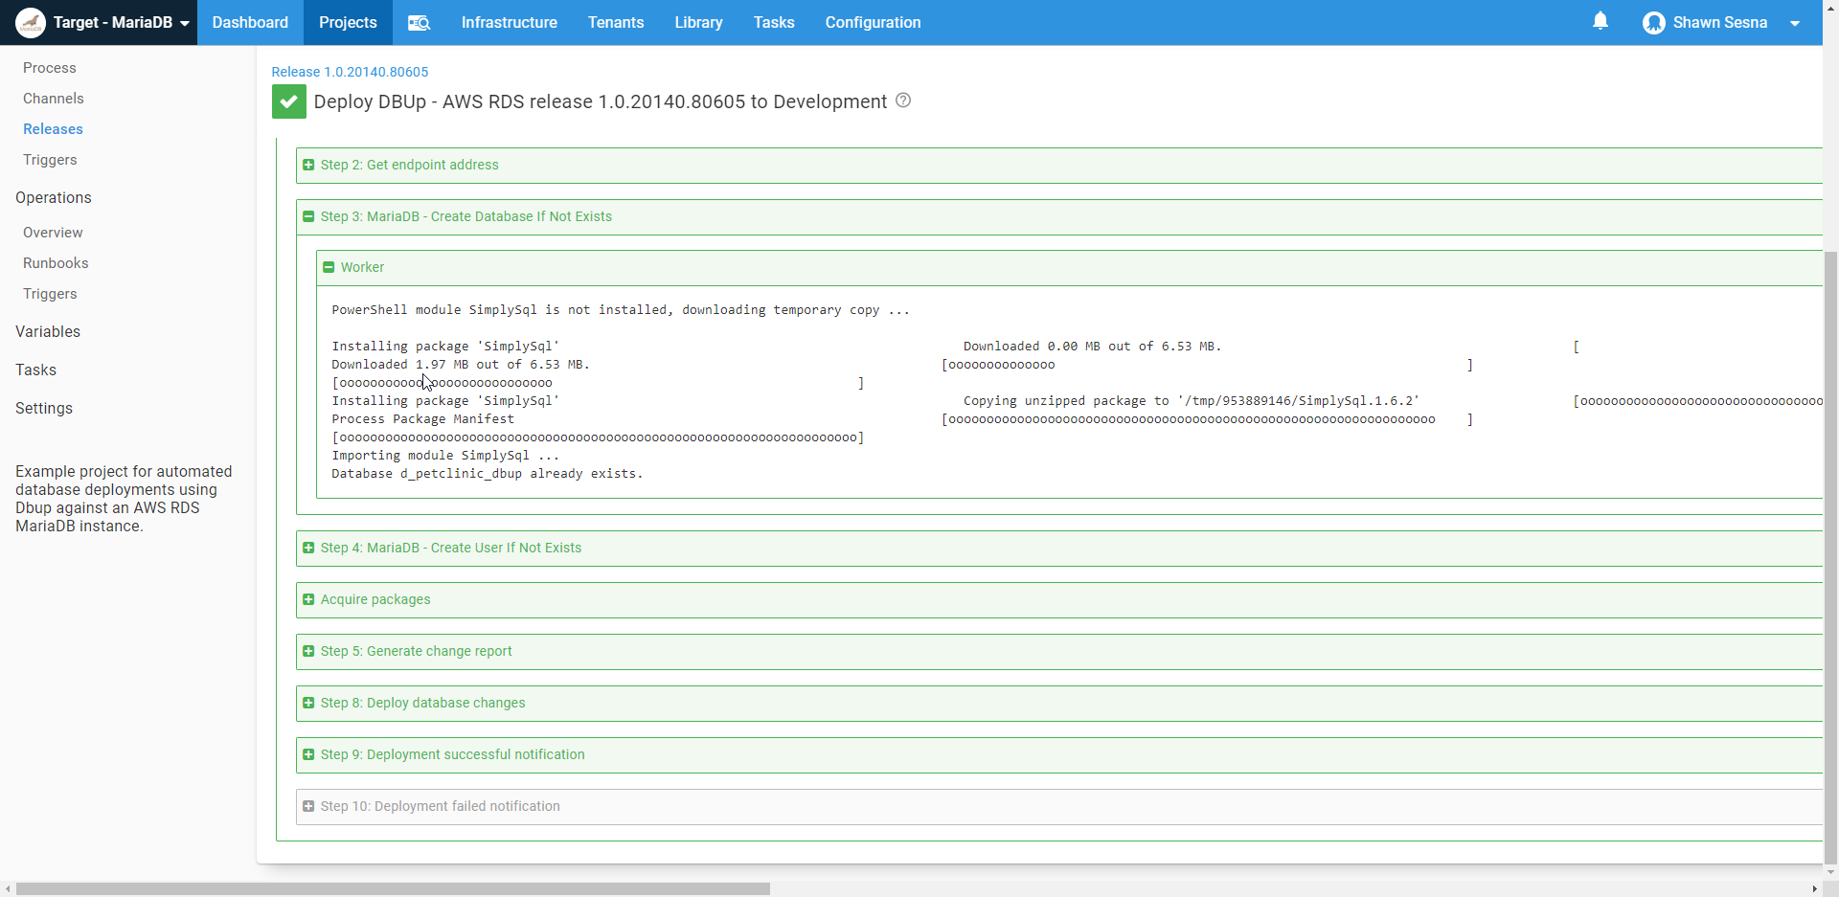Open the Target - MariaDB space dropdown
This screenshot has height=897, width=1839.
tap(184, 23)
